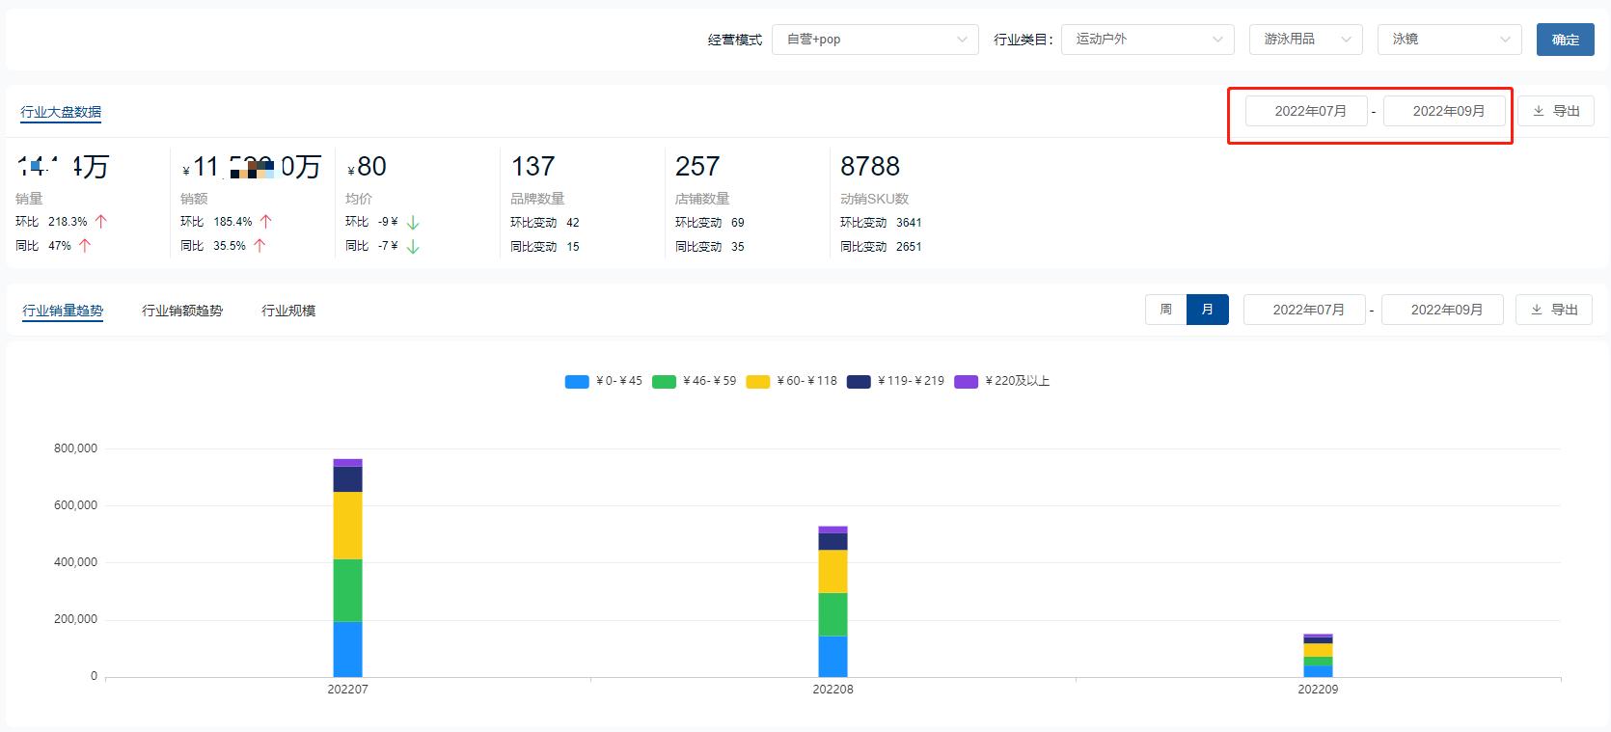Open the 行业大盘数据 tab
This screenshot has width=1611, height=732.
61,112
